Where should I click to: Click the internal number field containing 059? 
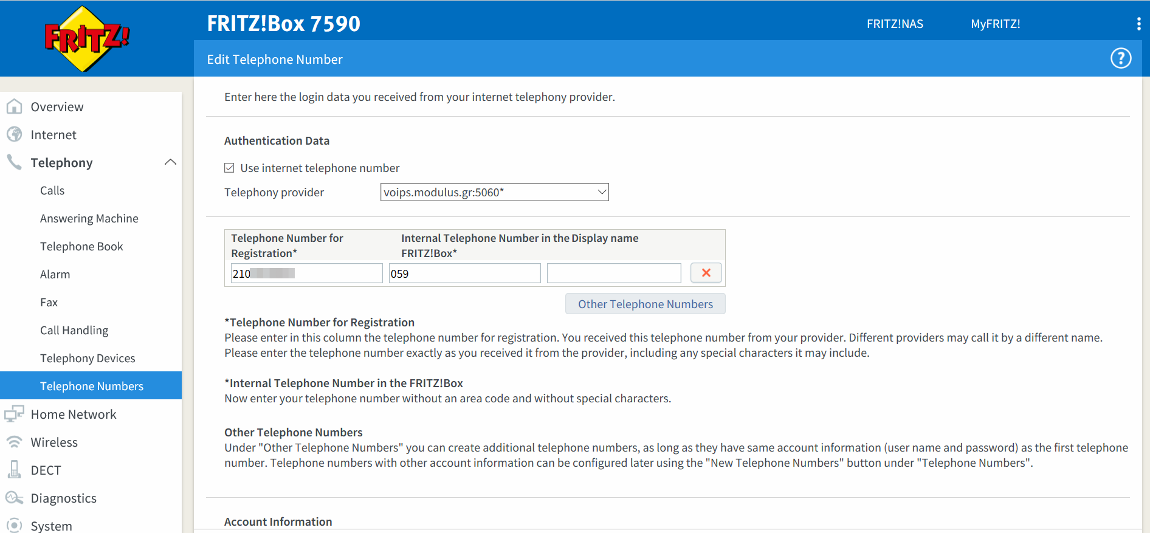[x=464, y=273]
